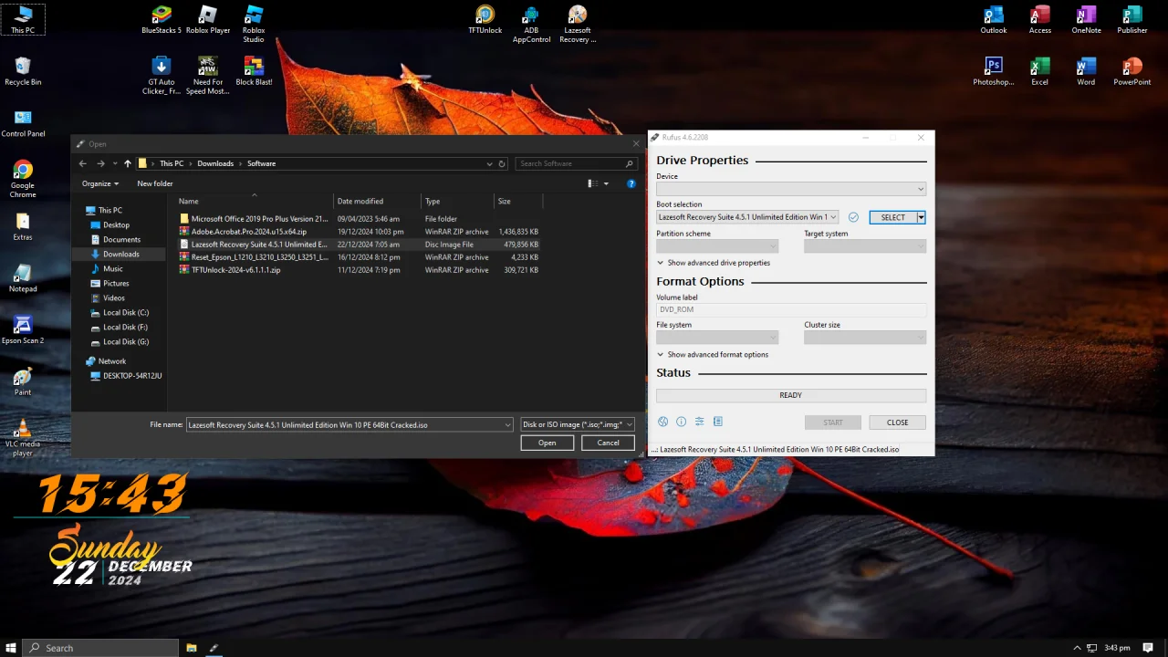
Task: Open BlueStacks 5 desktop icon
Action: (162, 20)
